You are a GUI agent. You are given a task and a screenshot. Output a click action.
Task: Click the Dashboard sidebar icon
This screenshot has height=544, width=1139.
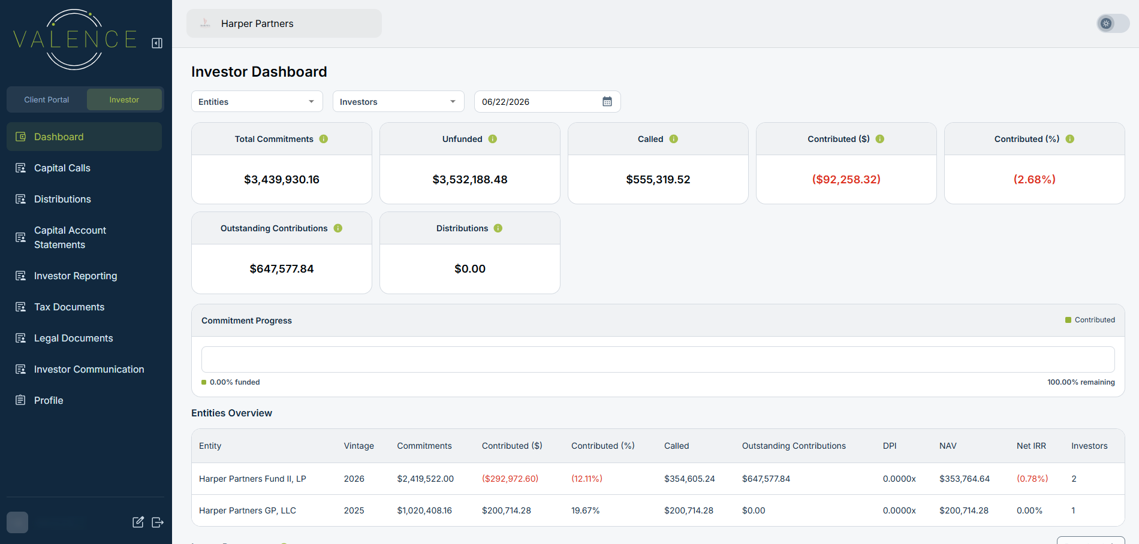[20, 137]
